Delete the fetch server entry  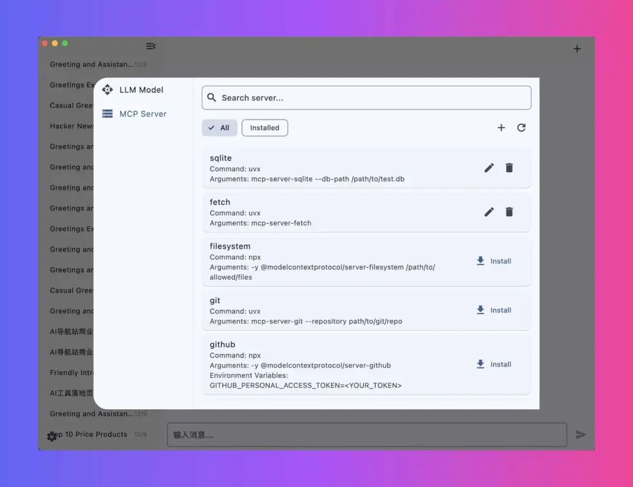click(x=509, y=212)
